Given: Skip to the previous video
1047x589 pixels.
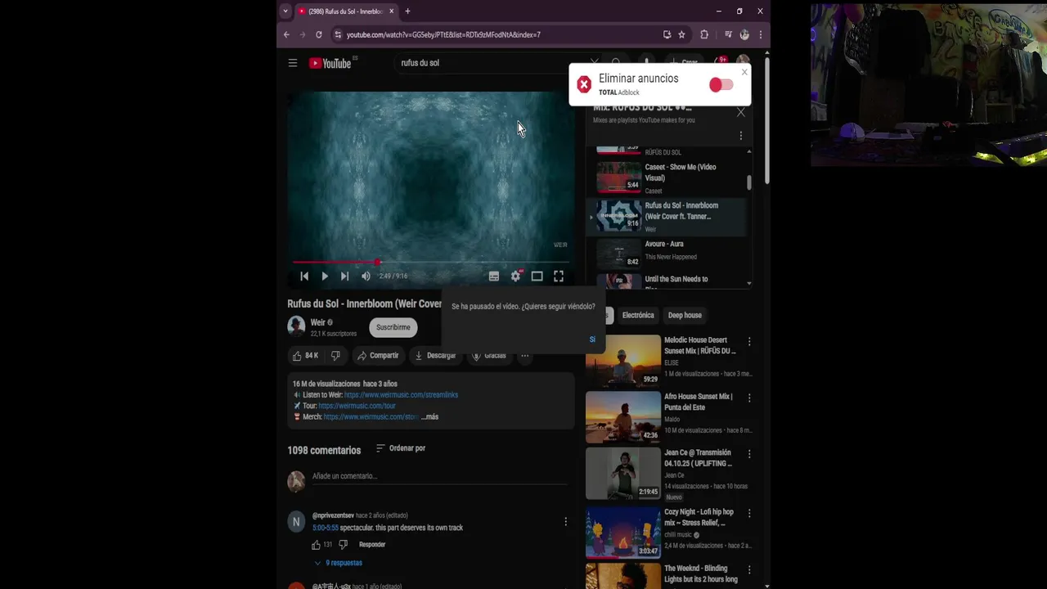Looking at the screenshot, I should pos(304,277).
